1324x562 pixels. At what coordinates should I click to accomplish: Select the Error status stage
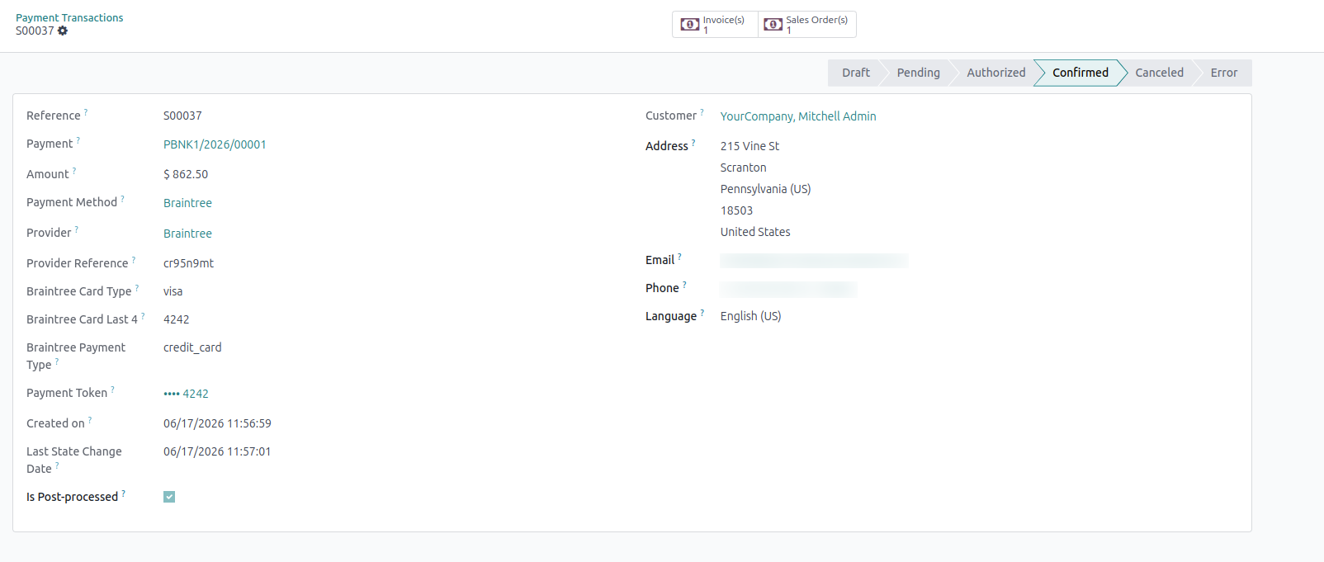click(1223, 73)
